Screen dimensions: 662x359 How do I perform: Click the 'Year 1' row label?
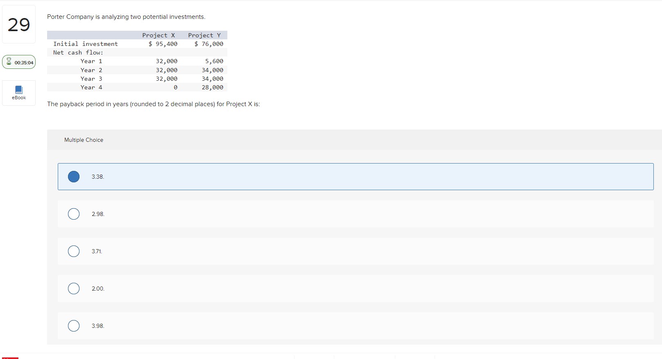click(x=91, y=61)
